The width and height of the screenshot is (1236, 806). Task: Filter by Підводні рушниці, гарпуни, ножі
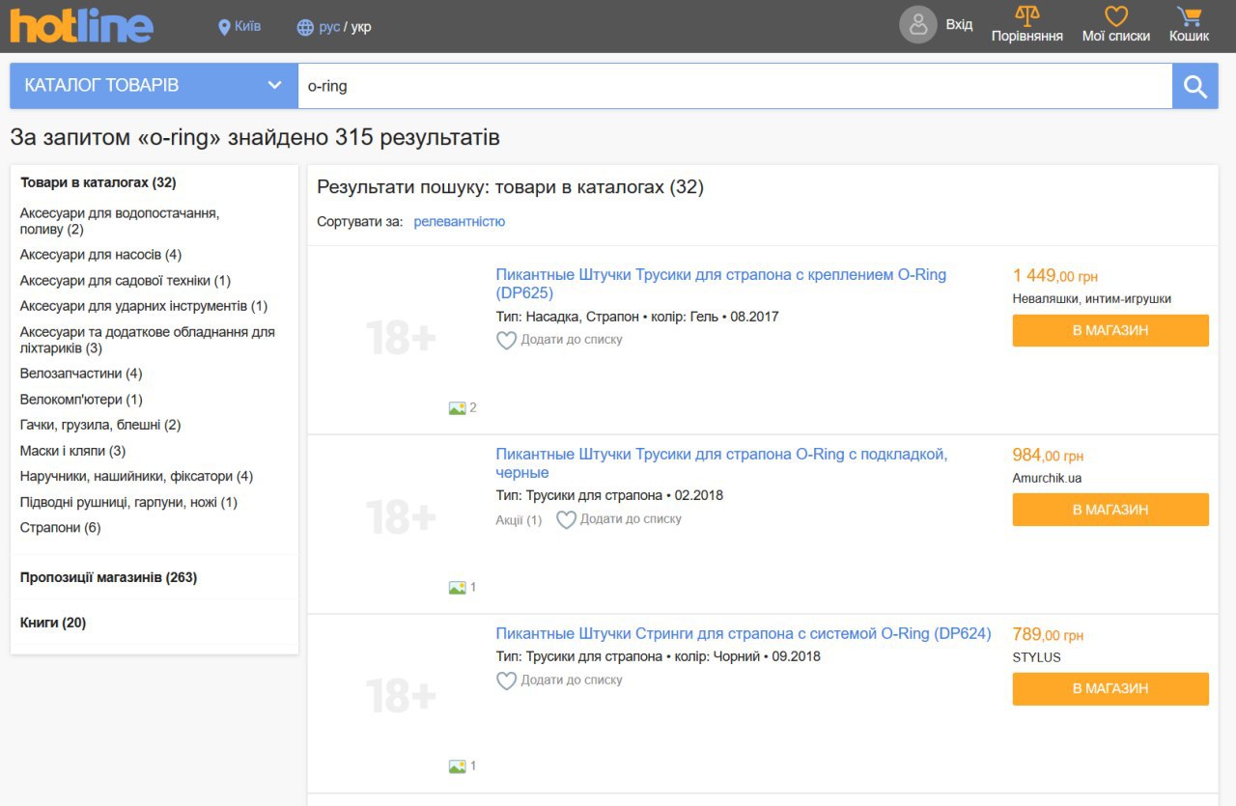click(x=128, y=502)
